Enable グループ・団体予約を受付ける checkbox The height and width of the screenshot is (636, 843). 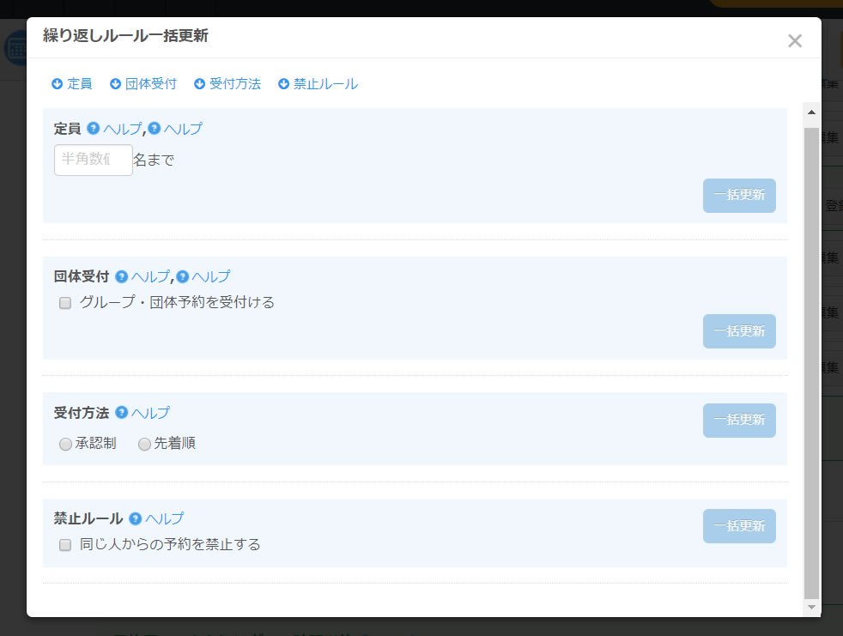65,303
